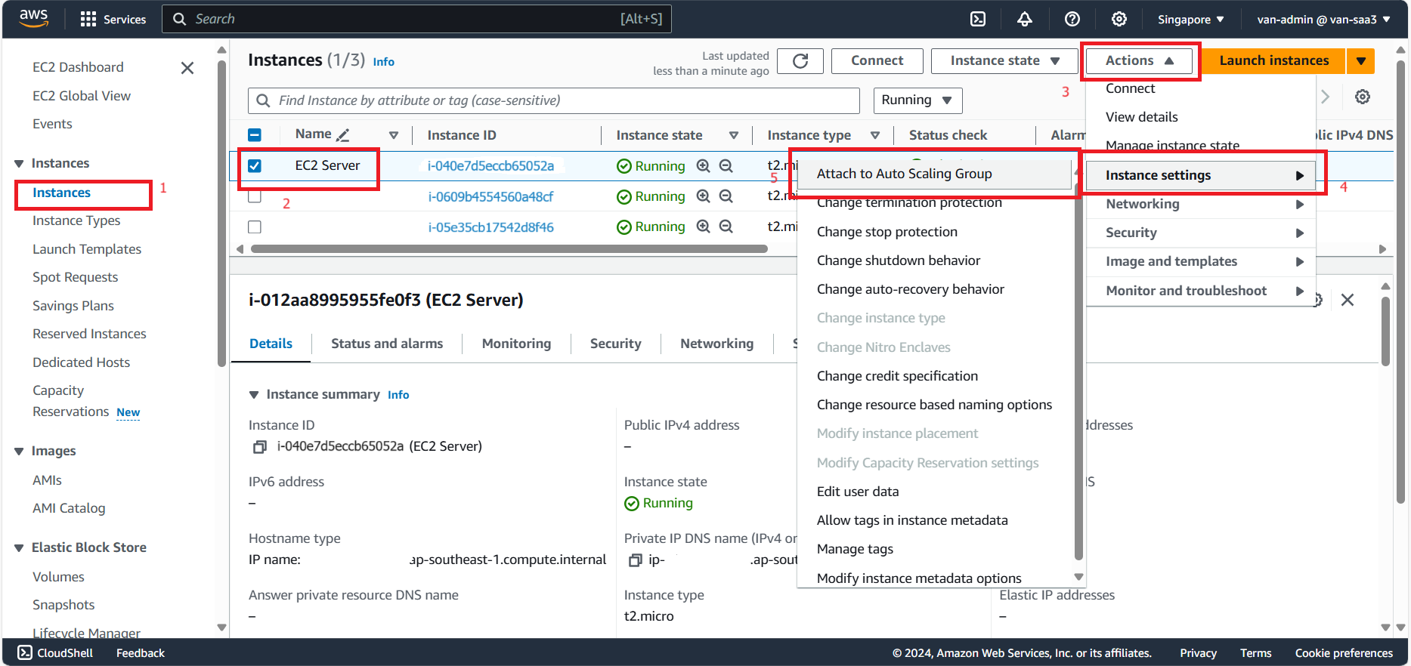This screenshot has width=1411, height=666.
Task: Open instance i-040e7d5eccb65052a link
Action: click(490, 166)
